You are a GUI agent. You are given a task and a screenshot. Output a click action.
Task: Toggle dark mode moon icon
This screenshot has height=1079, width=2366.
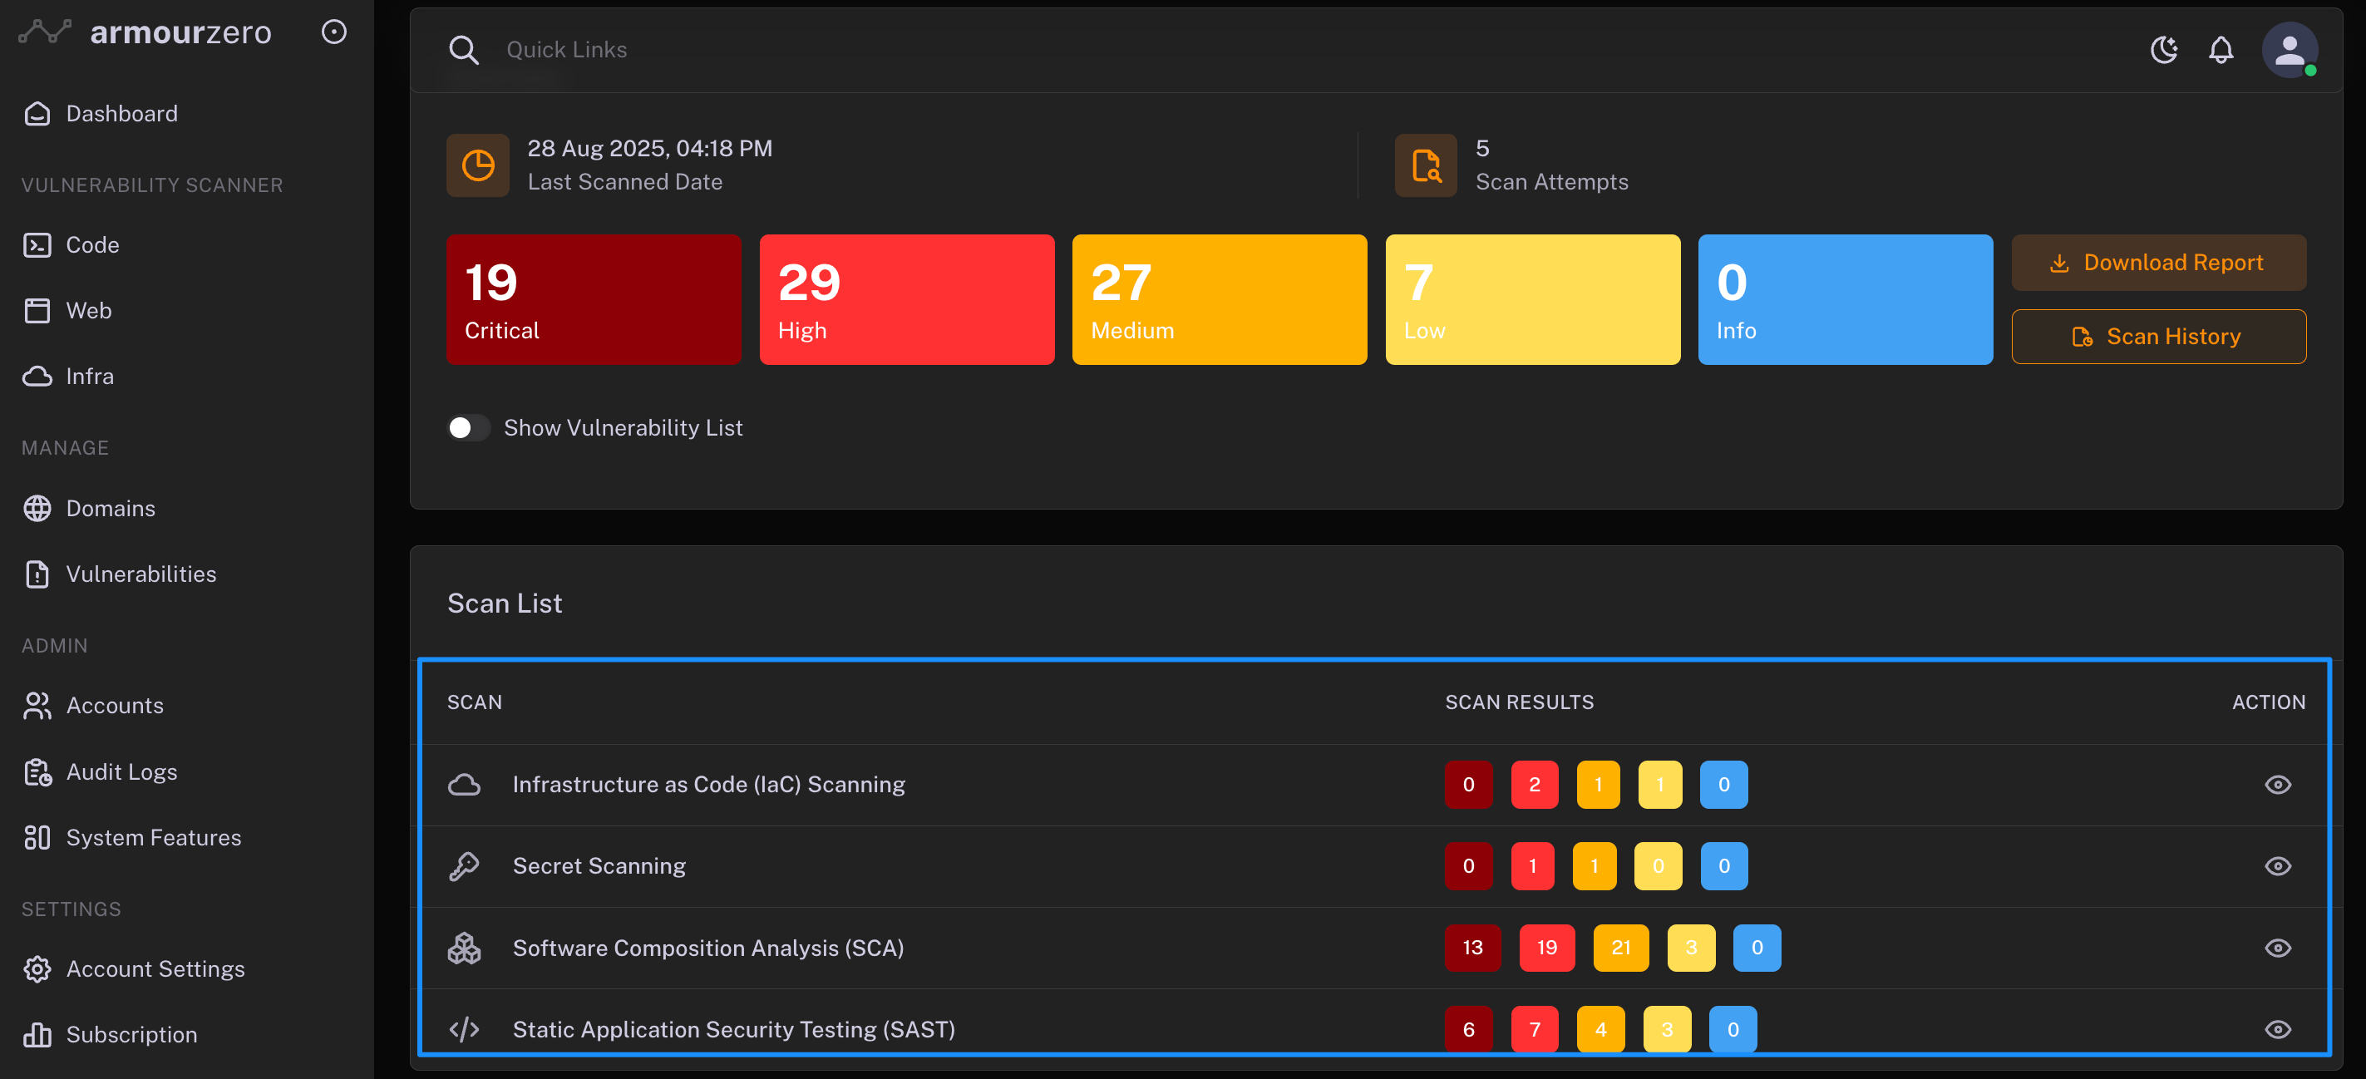coord(2163,50)
